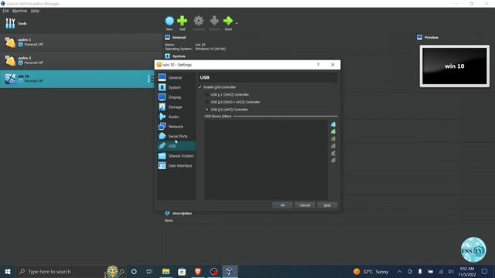
Task: Expand the Start button dropdown arrow
Action: click(x=237, y=23)
